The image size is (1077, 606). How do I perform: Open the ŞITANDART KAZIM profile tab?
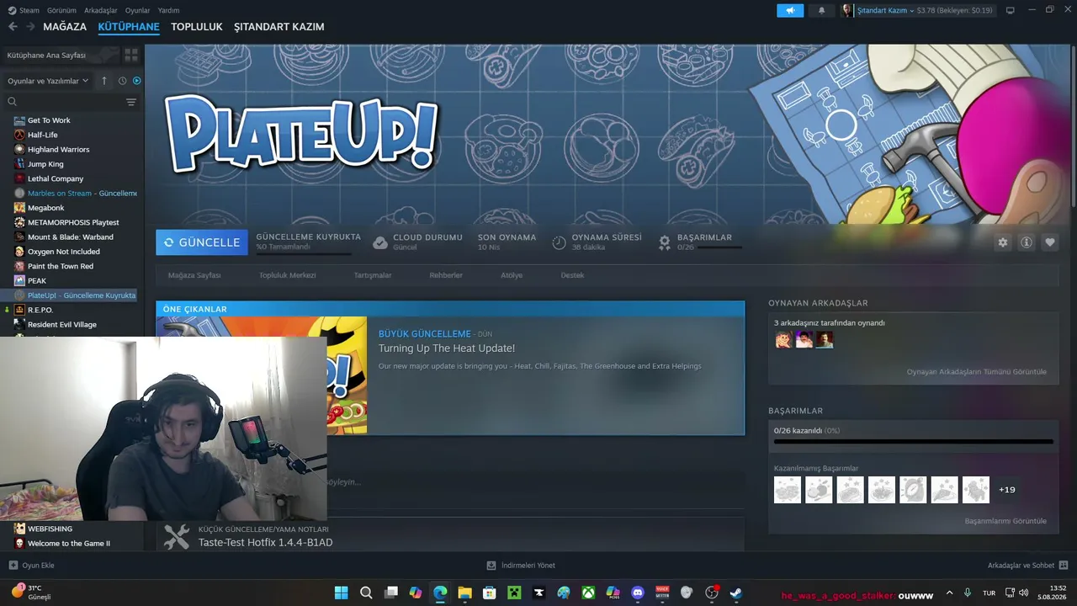point(279,27)
